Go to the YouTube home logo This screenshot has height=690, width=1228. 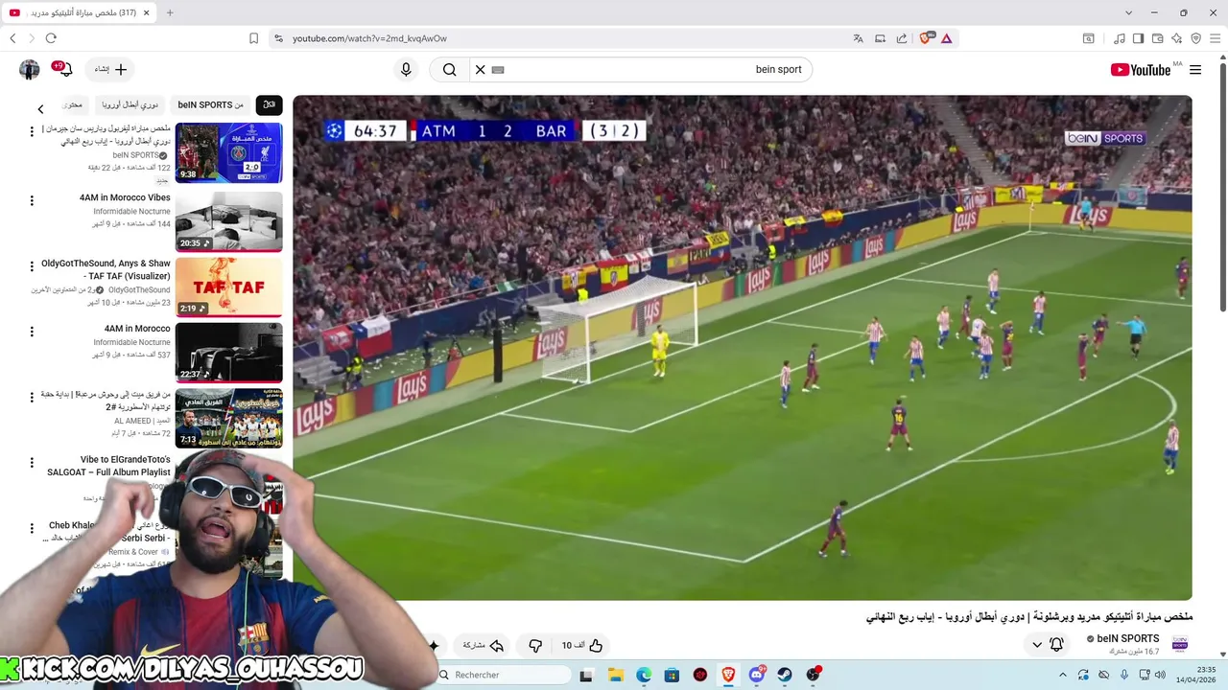[1141, 70]
